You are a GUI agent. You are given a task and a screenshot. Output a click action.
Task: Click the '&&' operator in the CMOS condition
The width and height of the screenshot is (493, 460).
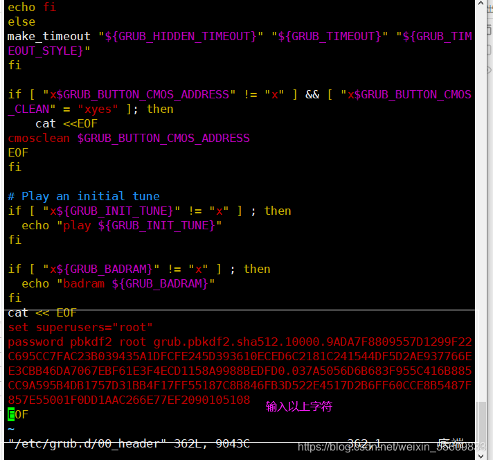(312, 94)
